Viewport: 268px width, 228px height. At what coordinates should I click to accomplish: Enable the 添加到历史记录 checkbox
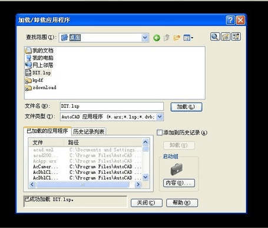[x=160, y=133]
